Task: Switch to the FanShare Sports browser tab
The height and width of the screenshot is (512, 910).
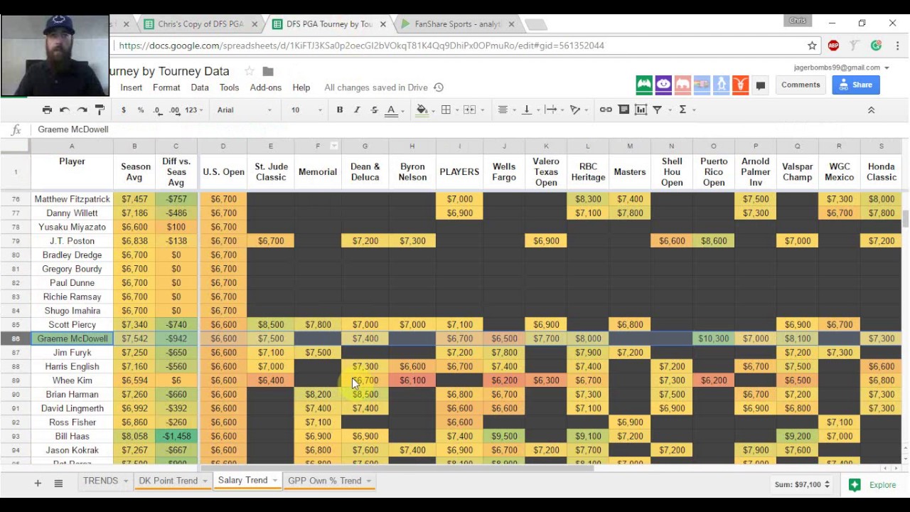Action: coord(457,24)
